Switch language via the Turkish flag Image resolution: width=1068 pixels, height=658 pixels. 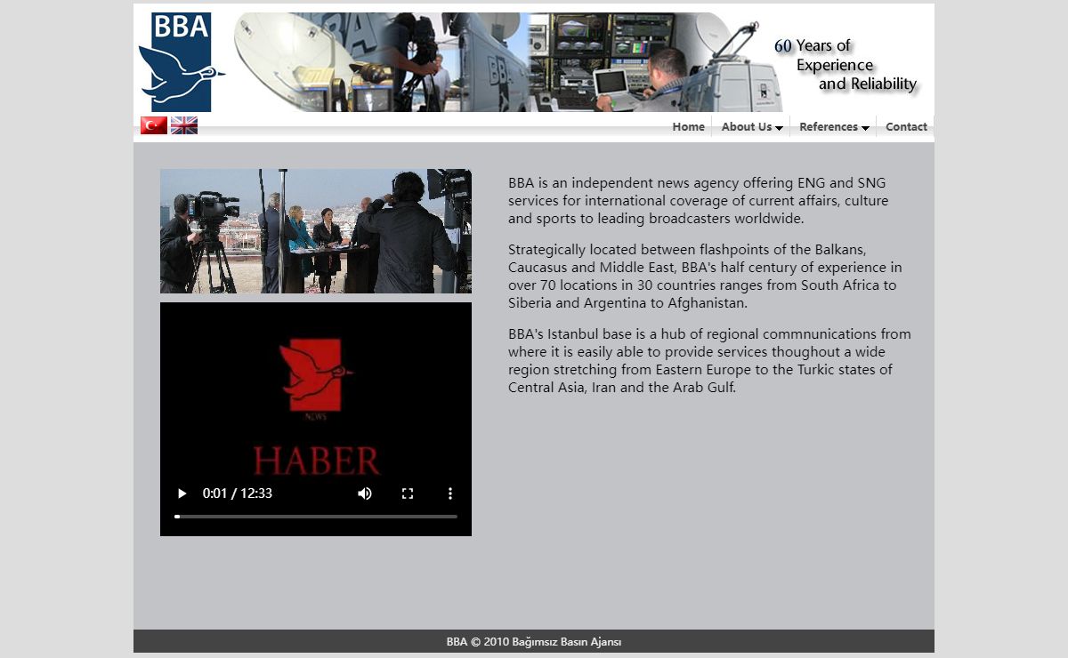154,125
